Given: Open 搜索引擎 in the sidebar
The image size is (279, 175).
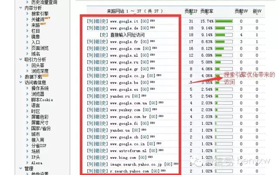Looking at the screenshot, I should pos(40,14).
